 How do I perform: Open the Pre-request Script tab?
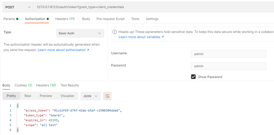111,19
